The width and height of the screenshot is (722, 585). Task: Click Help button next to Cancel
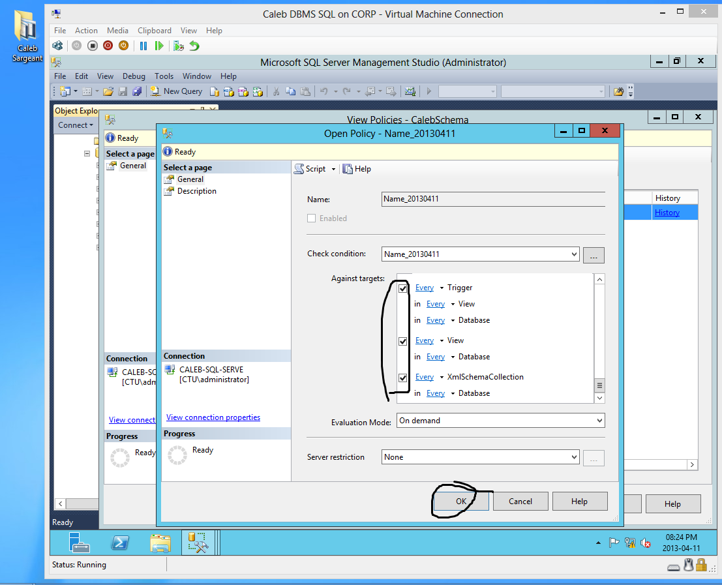coord(579,502)
